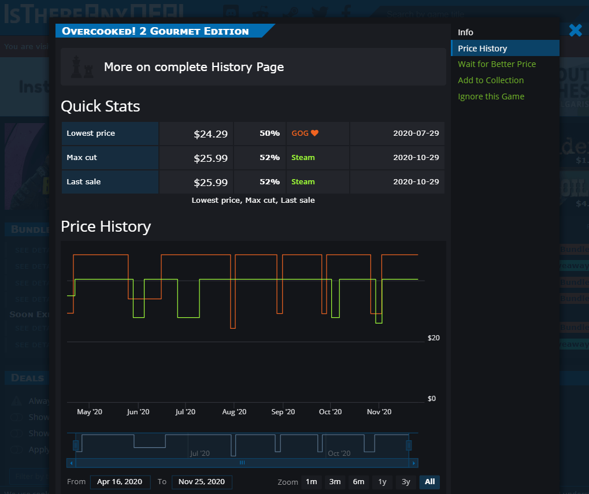Open the Info section in sidebar
The image size is (589, 494).
click(465, 32)
